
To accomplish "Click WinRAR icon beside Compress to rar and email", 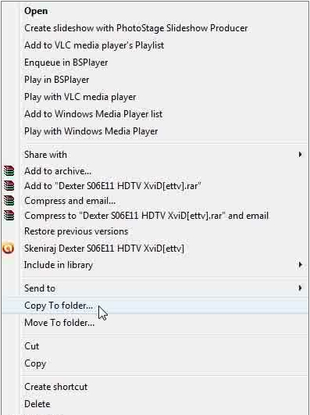I will [x=9, y=216].
